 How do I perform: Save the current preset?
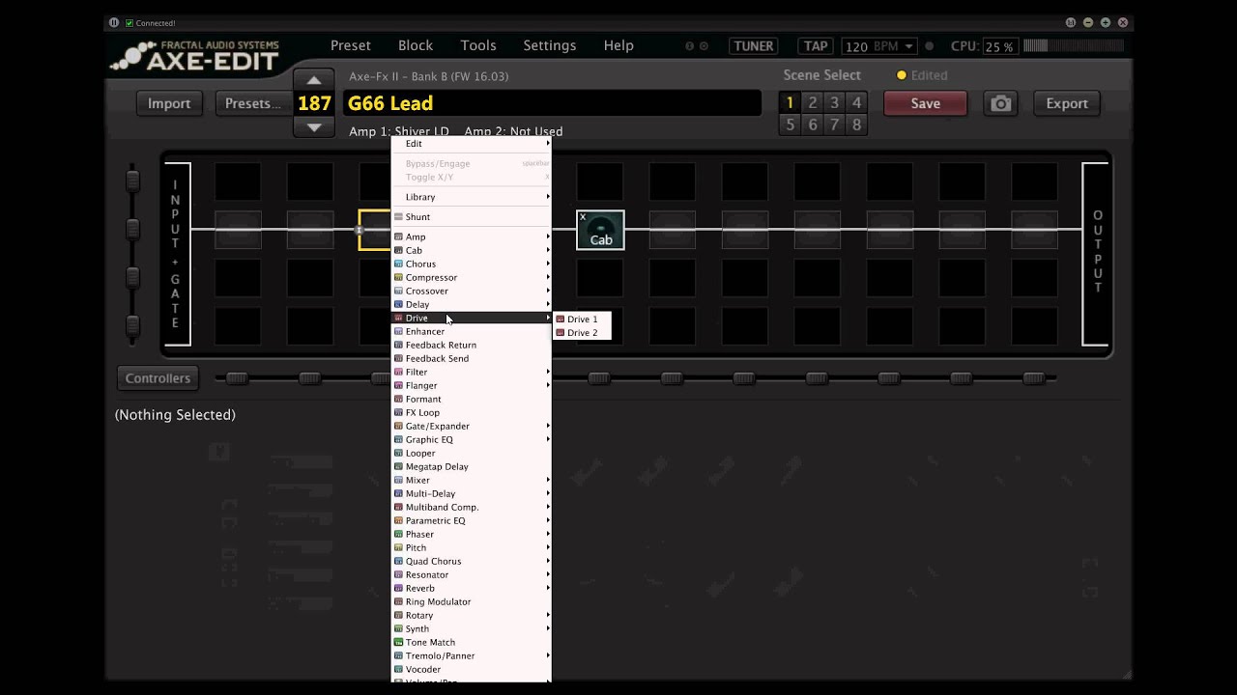coord(925,103)
